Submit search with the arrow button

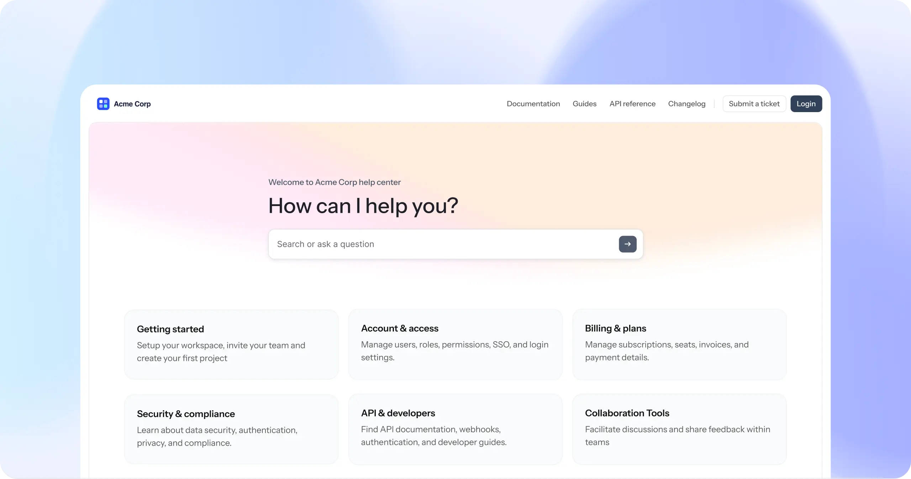(x=627, y=244)
